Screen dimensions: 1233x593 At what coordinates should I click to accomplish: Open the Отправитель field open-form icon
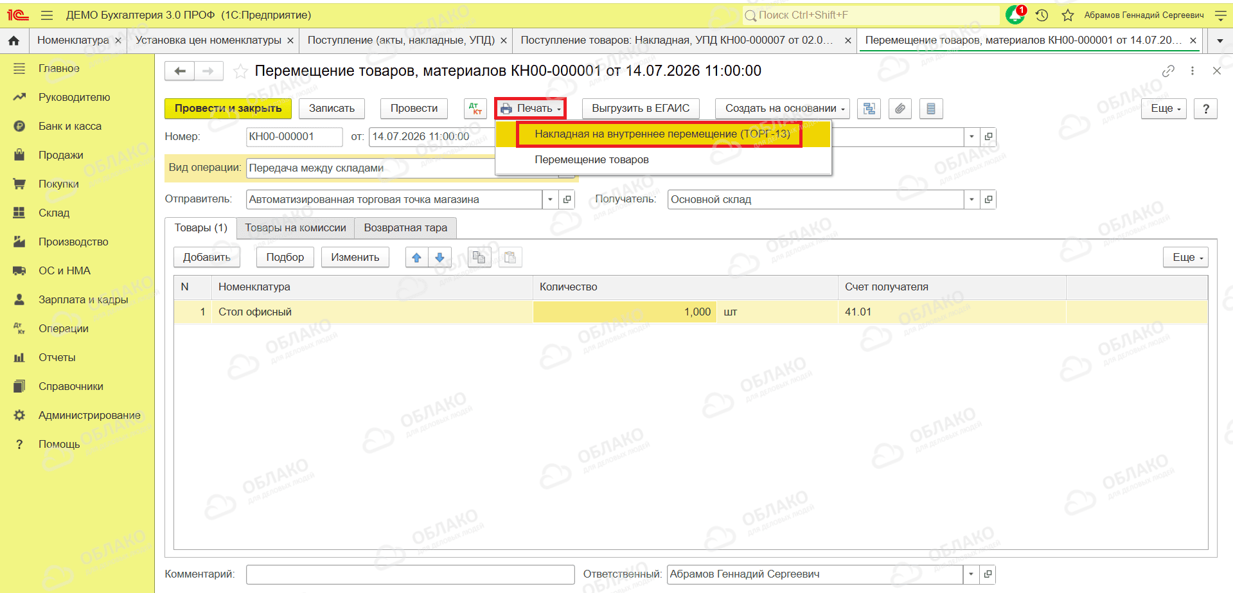567,200
